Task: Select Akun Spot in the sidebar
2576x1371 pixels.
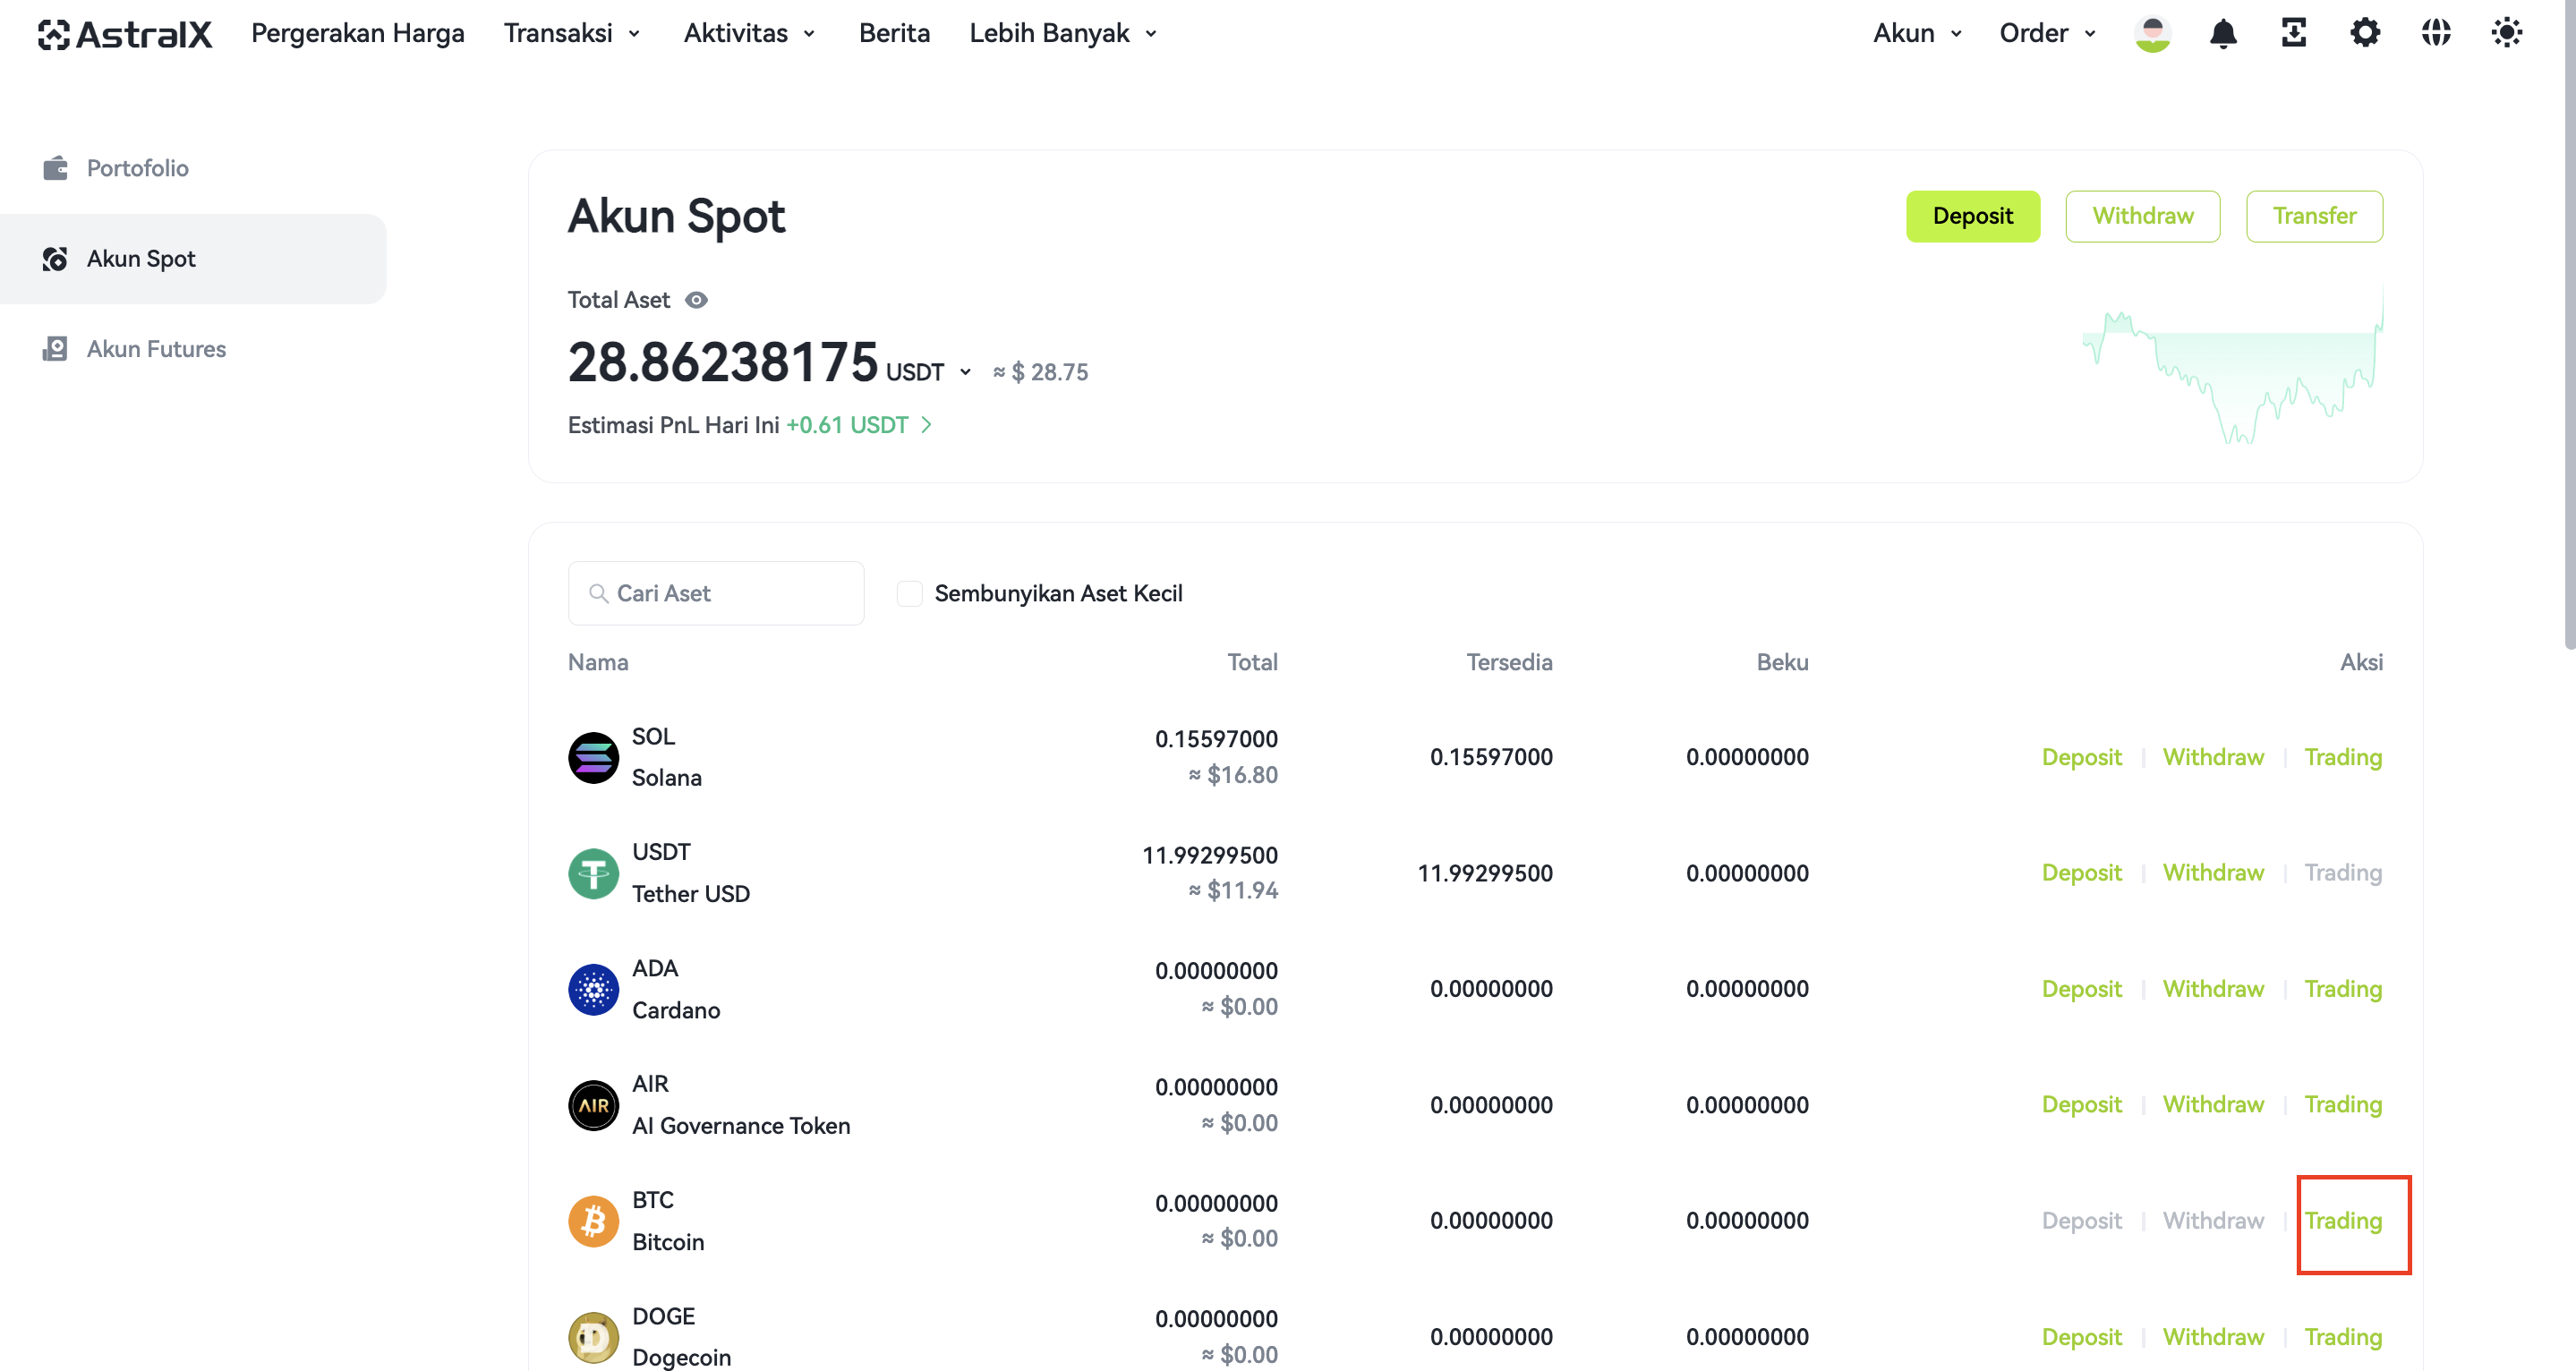Action: click(193, 259)
